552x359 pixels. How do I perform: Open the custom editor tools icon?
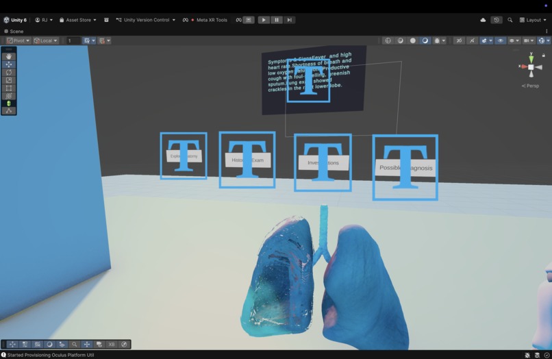pos(9,111)
